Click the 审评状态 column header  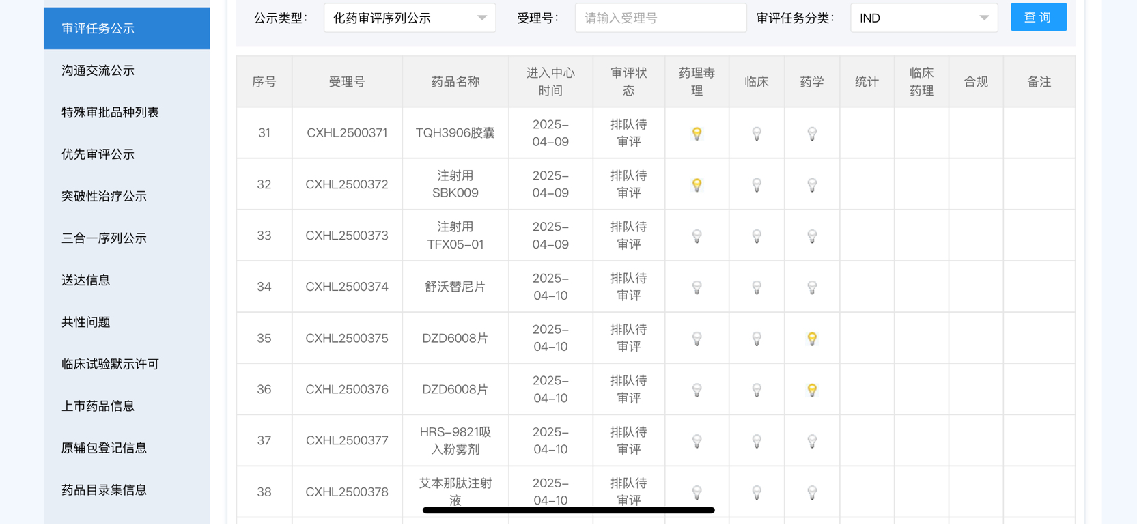click(629, 82)
